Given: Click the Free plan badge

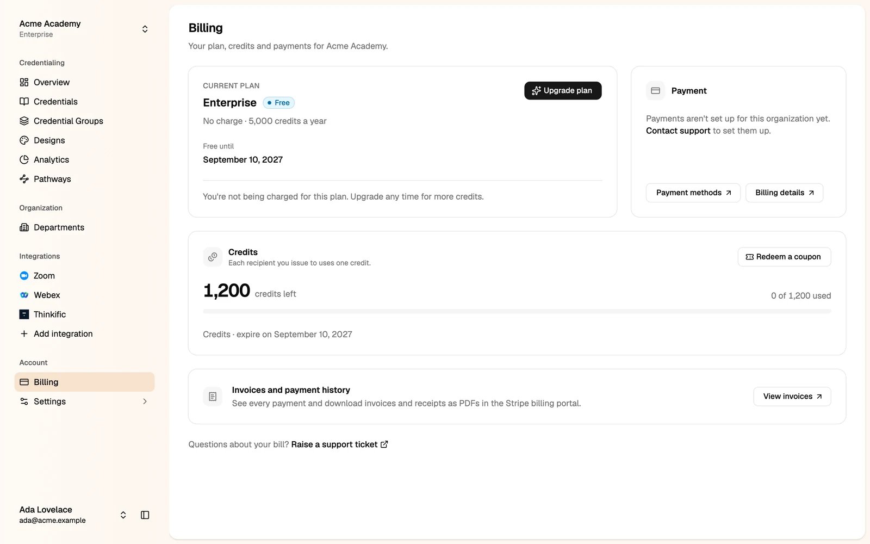Looking at the screenshot, I should tap(278, 103).
